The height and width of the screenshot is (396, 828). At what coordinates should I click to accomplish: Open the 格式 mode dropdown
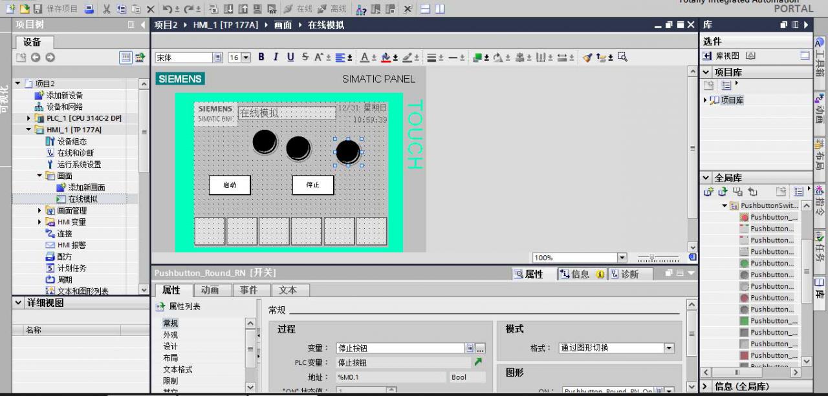[x=669, y=348]
